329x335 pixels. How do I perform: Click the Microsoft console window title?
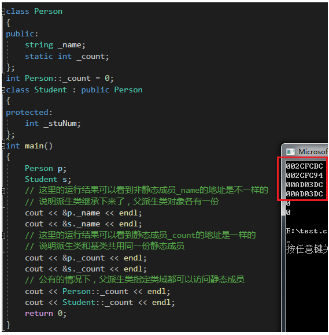(x=313, y=152)
